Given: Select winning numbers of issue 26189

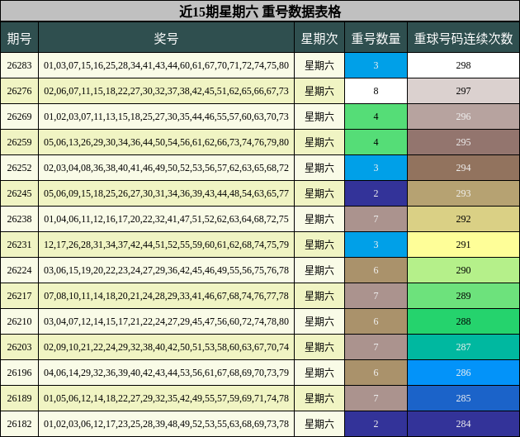Looking at the screenshot, I should [x=166, y=398].
